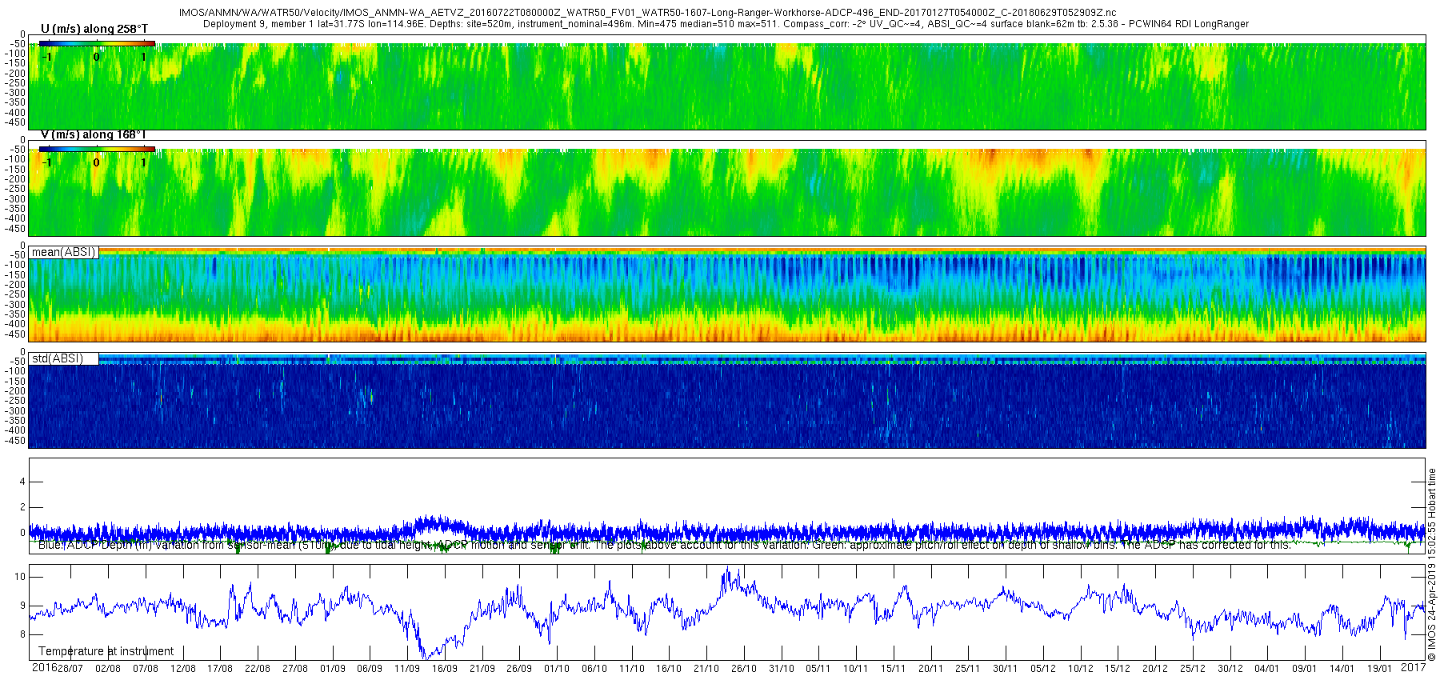Click the 'std(ABSI)' panel label

pyautogui.click(x=58, y=358)
